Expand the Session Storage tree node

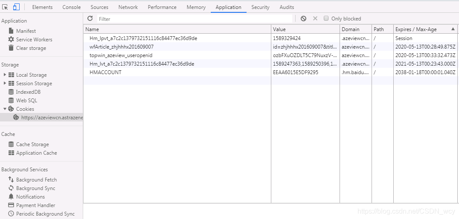click(x=5, y=84)
